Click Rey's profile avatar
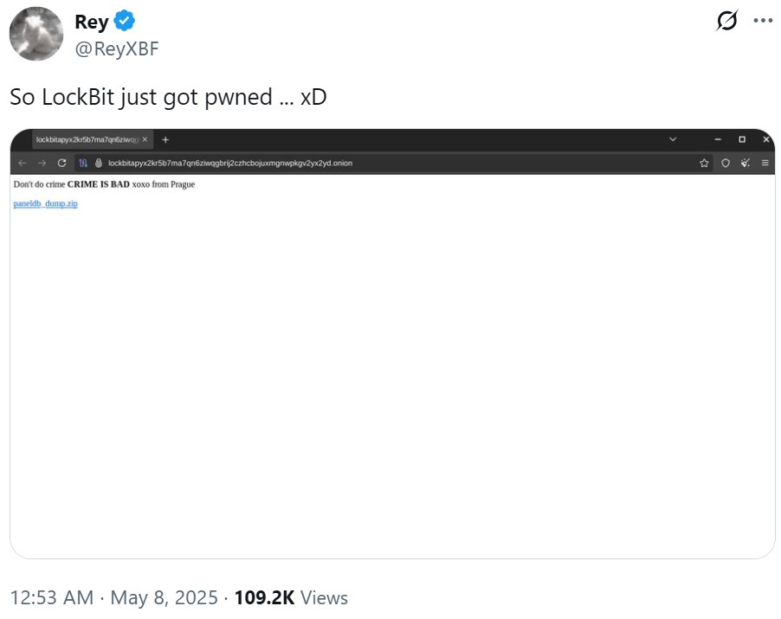 [x=36, y=34]
